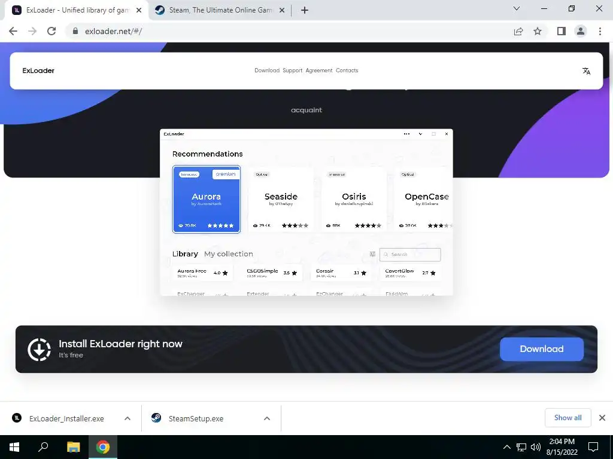Screen dimensions: 613x459
Task: Click the ExLoader site logo
Action: (38, 71)
